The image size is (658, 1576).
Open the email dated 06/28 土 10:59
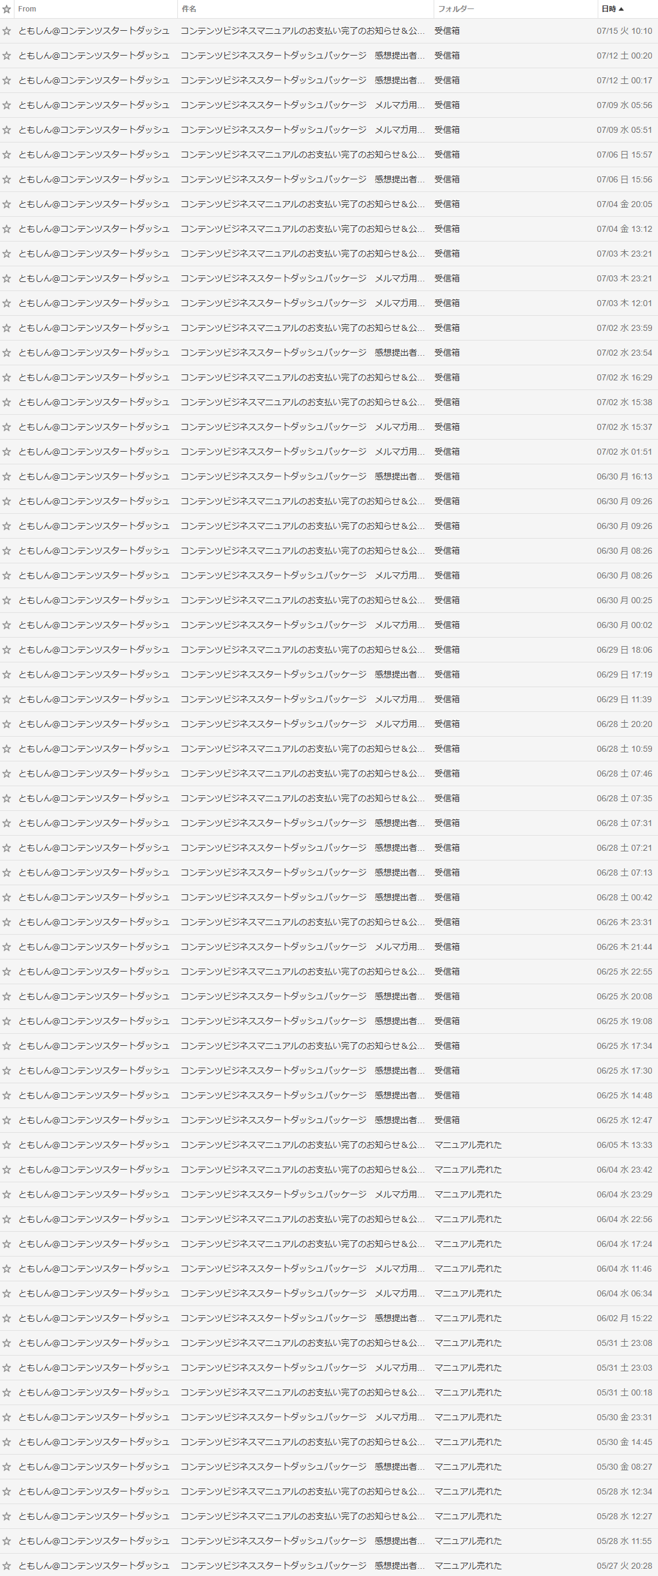(x=329, y=749)
